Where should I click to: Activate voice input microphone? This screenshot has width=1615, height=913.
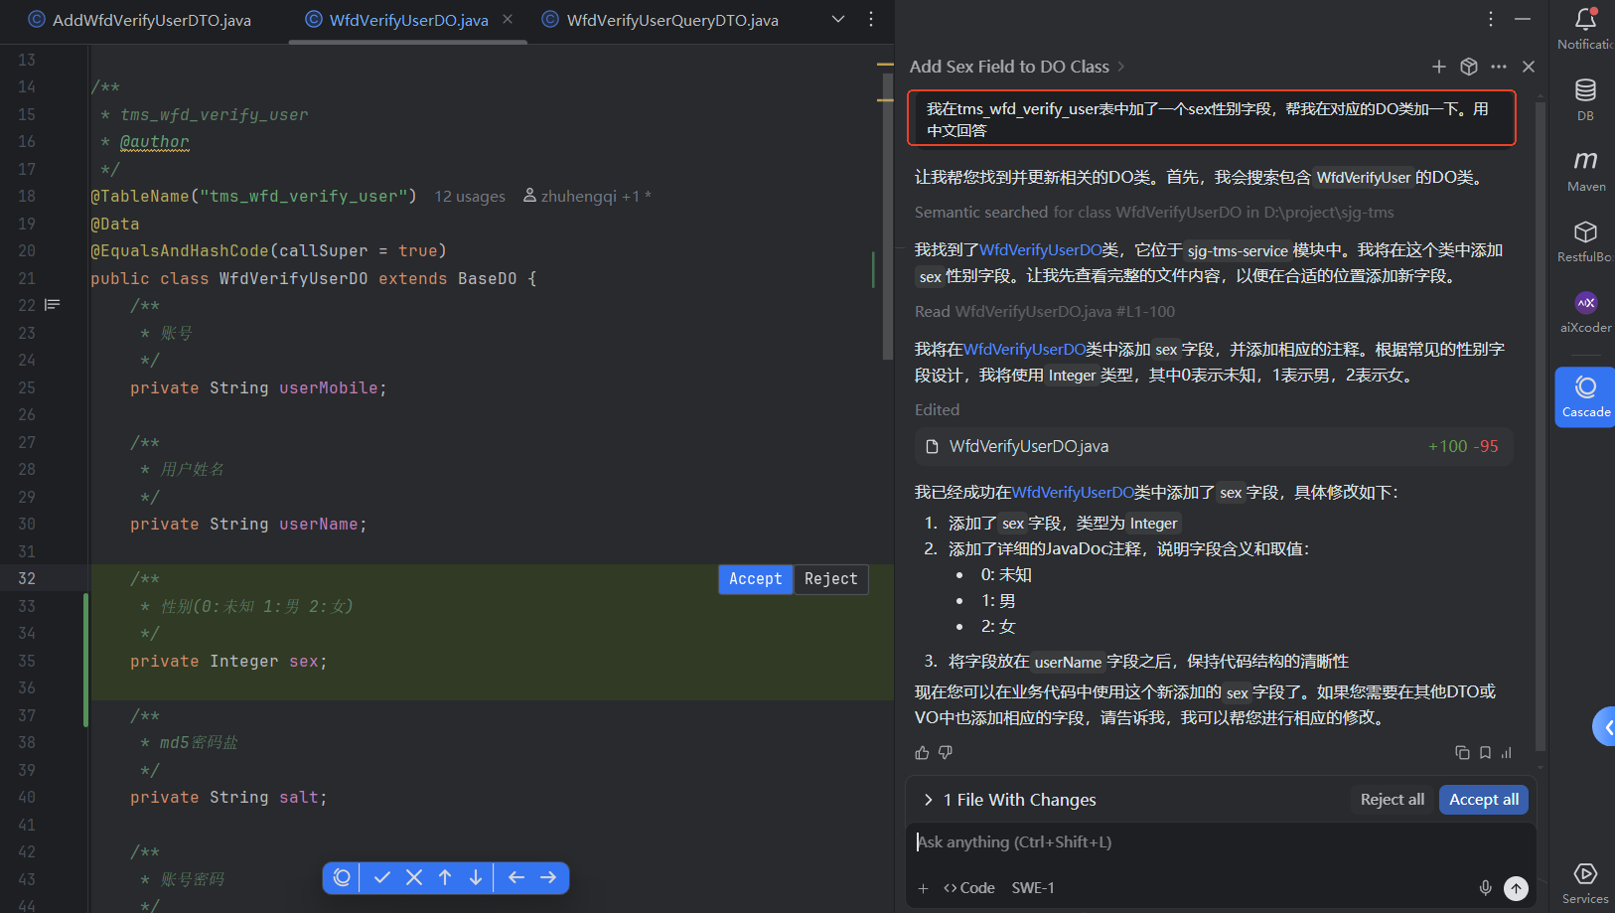click(1486, 888)
